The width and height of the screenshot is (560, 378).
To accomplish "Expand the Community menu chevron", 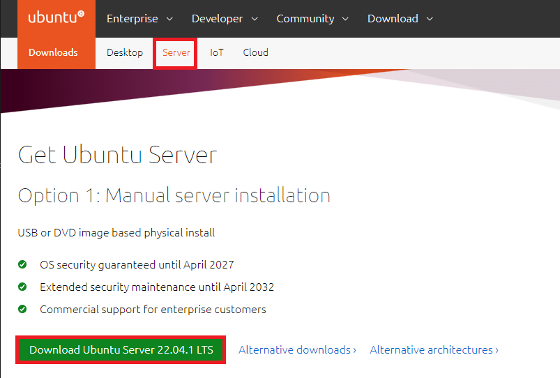I will (345, 19).
